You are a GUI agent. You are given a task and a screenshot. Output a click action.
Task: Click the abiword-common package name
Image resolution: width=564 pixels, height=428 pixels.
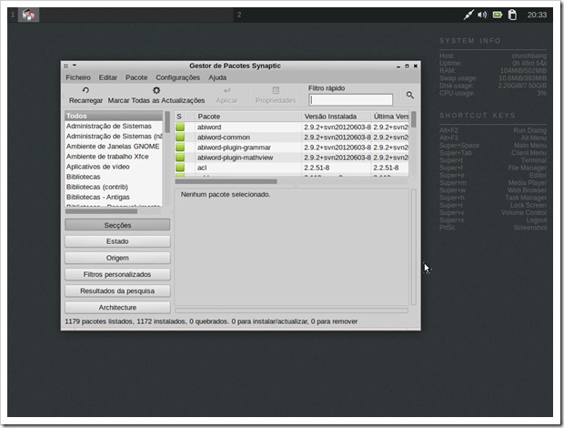pyautogui.click(x=224, y=137)
